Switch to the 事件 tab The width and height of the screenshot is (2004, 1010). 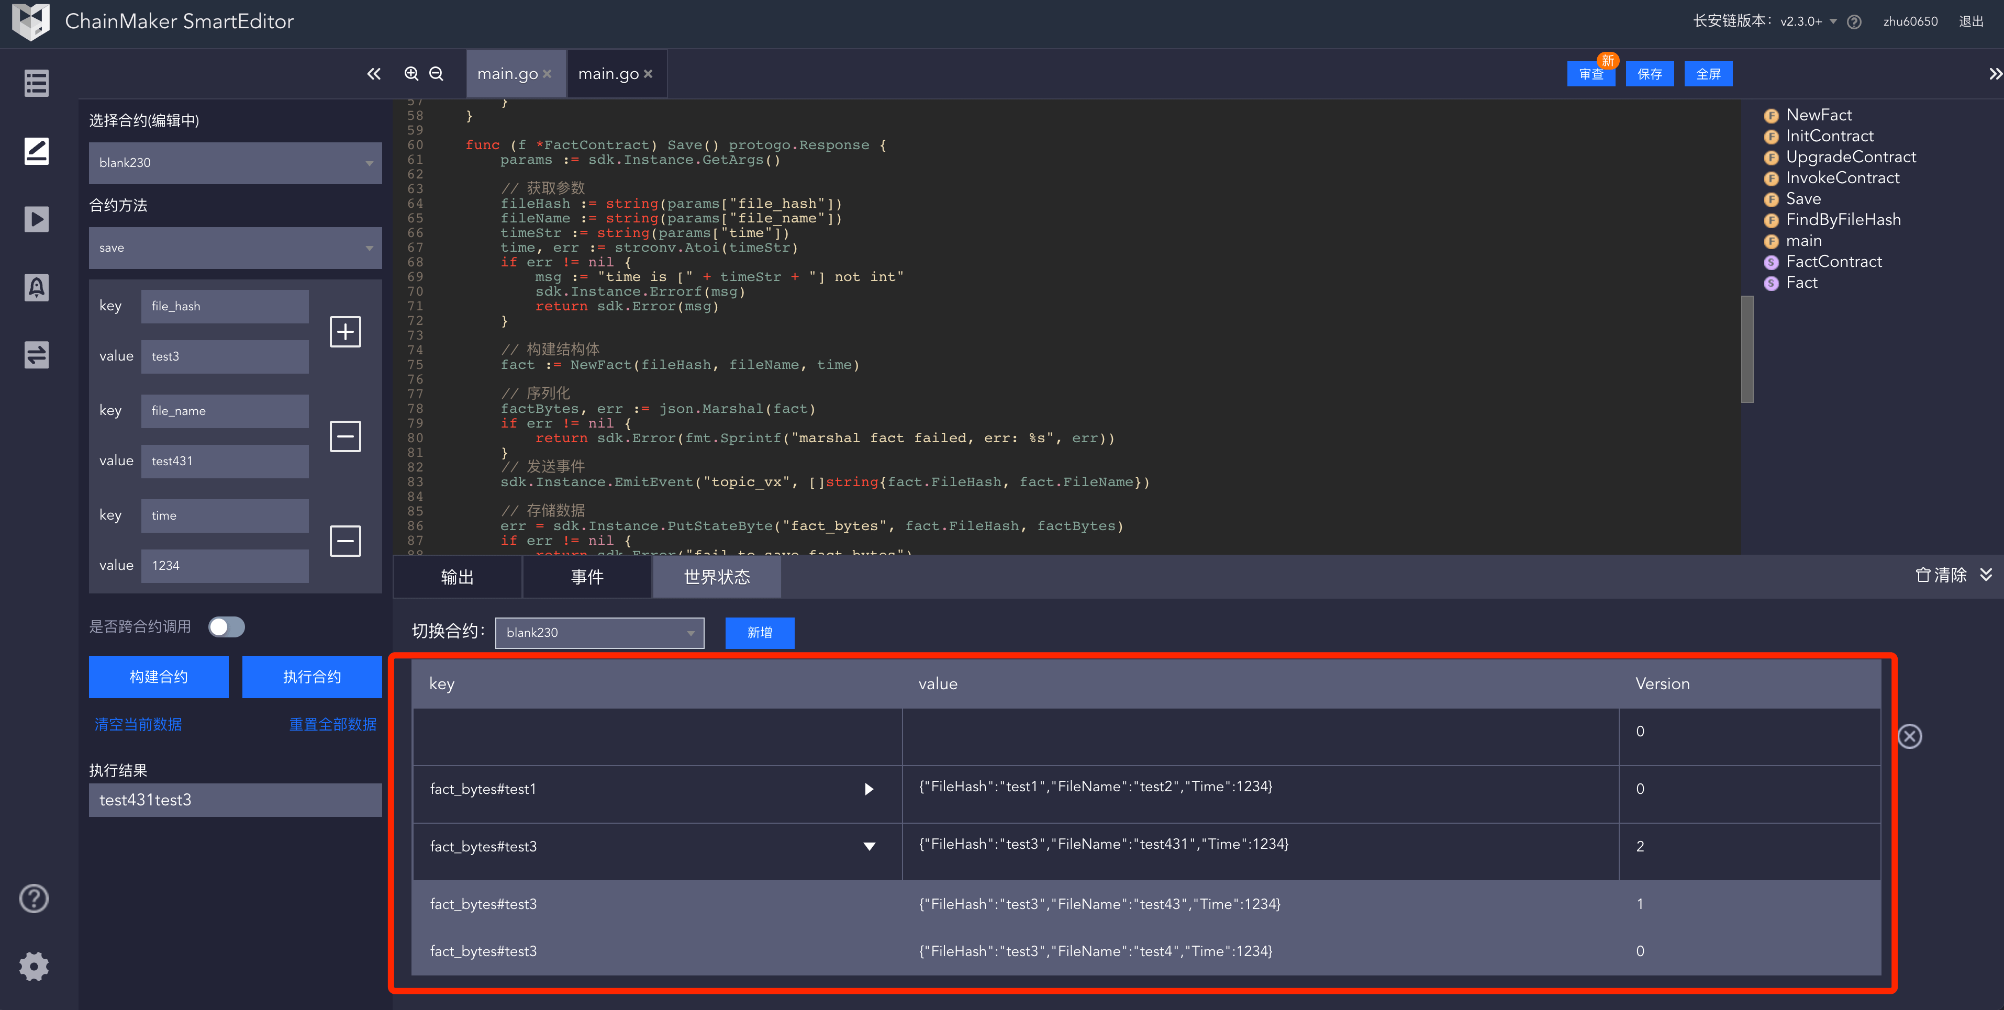(586, 577)
